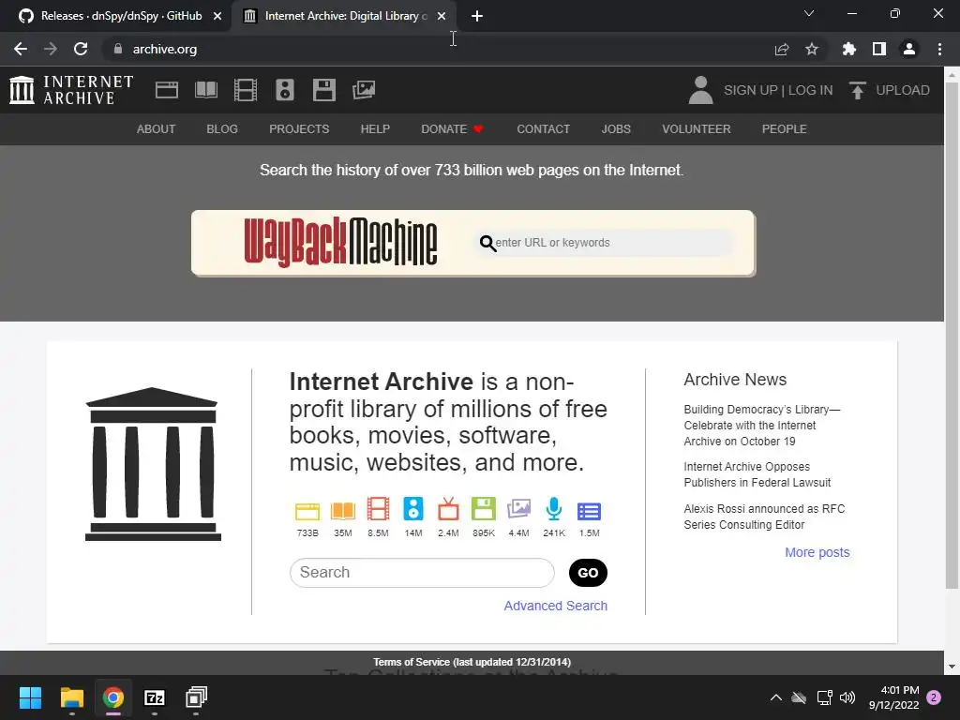Open File Explorer from taskbar
The height and width of the screenshot is (720, 960).
pyautogui.click(x=71, y=697)
